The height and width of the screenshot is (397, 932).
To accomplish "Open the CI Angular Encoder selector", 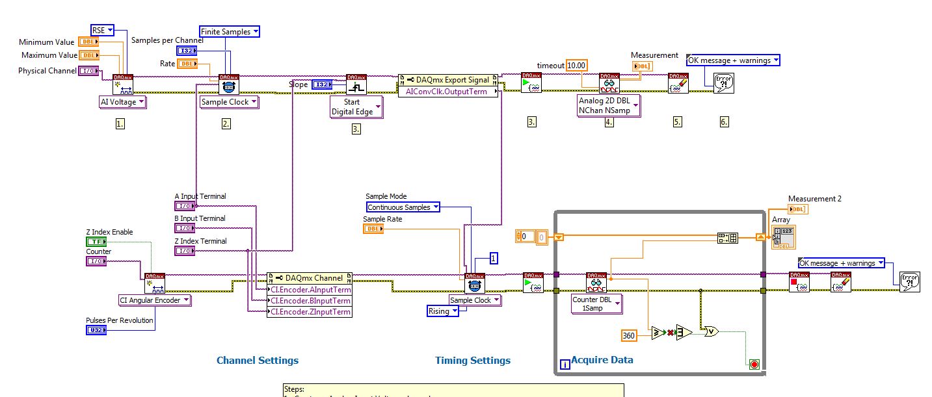I will (x=155, y=300).
